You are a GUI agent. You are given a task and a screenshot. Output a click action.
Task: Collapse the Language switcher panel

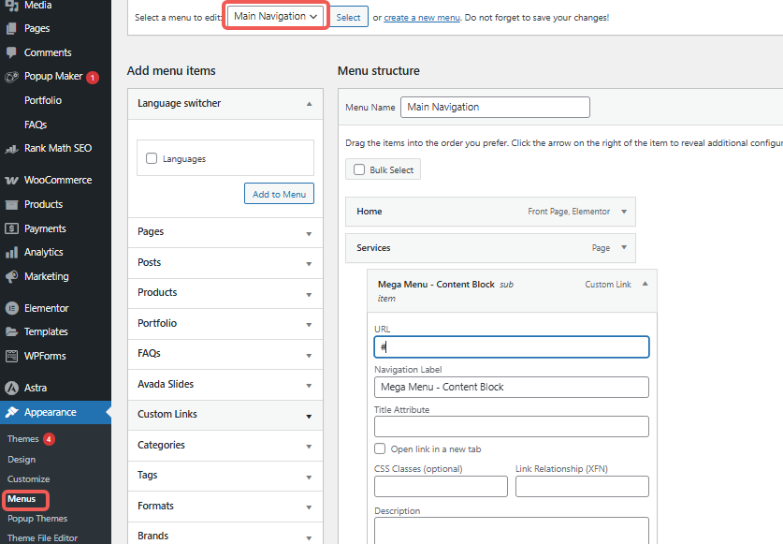(309, 104)
